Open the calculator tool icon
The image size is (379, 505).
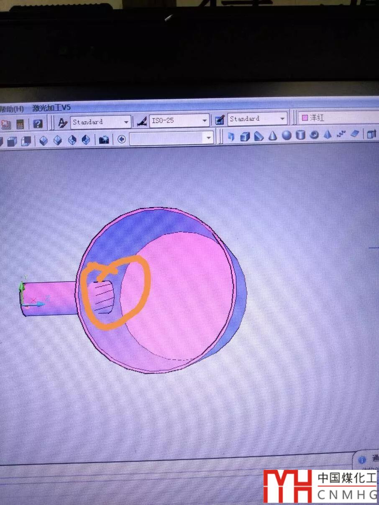(x=20, y=124)
